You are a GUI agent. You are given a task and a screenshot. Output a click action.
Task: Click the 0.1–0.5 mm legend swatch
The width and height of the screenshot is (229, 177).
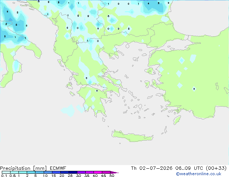[6, 172]
